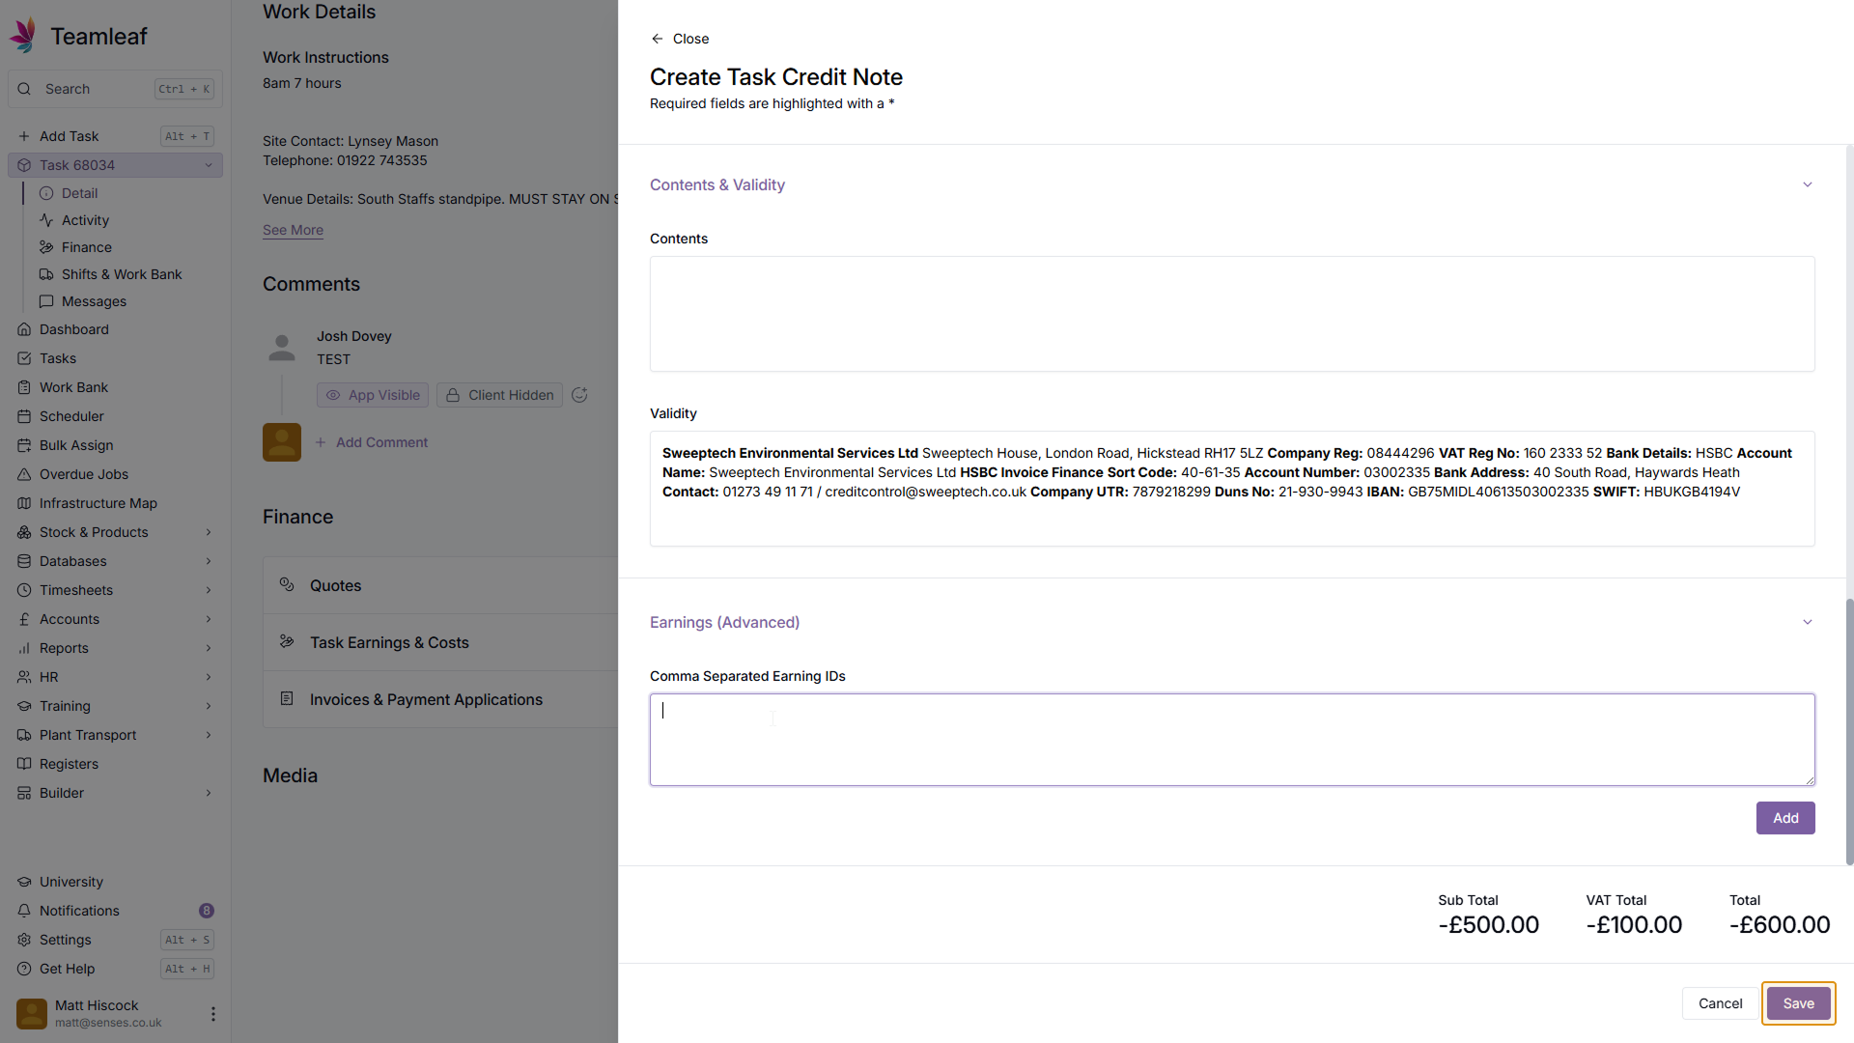Save the task credit note
This screenshot has height=1043, width=1854.
(1798, 1003)
